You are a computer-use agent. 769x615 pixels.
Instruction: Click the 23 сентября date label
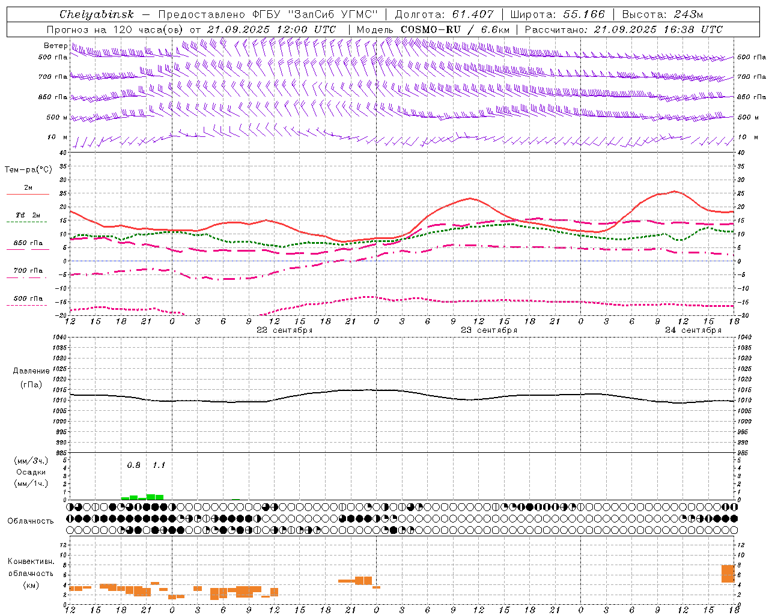click(488, 330)
